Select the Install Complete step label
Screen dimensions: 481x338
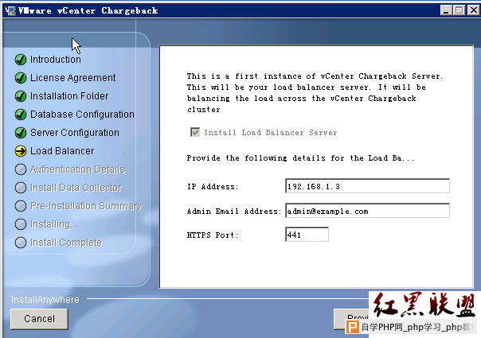click(66, 243)
